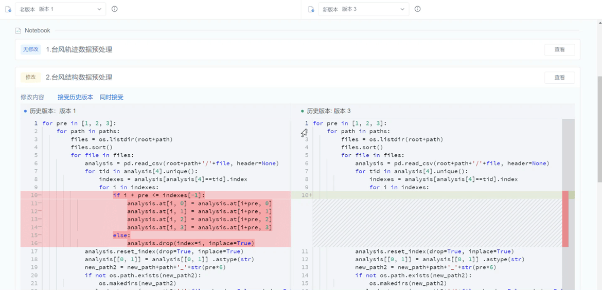
Task: Click the Notebook section icon
Action: (17, 31)
